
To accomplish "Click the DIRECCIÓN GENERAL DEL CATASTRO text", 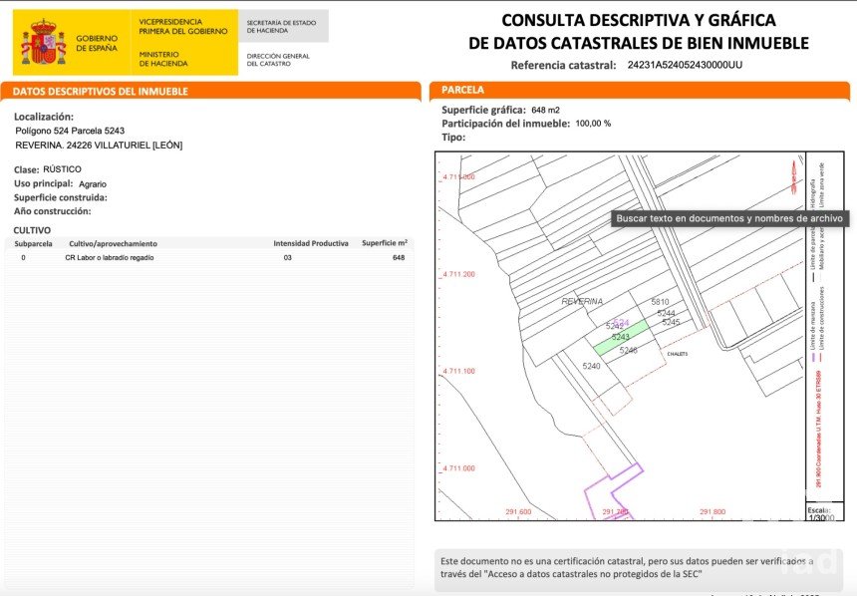I will (x=278, y=58).
